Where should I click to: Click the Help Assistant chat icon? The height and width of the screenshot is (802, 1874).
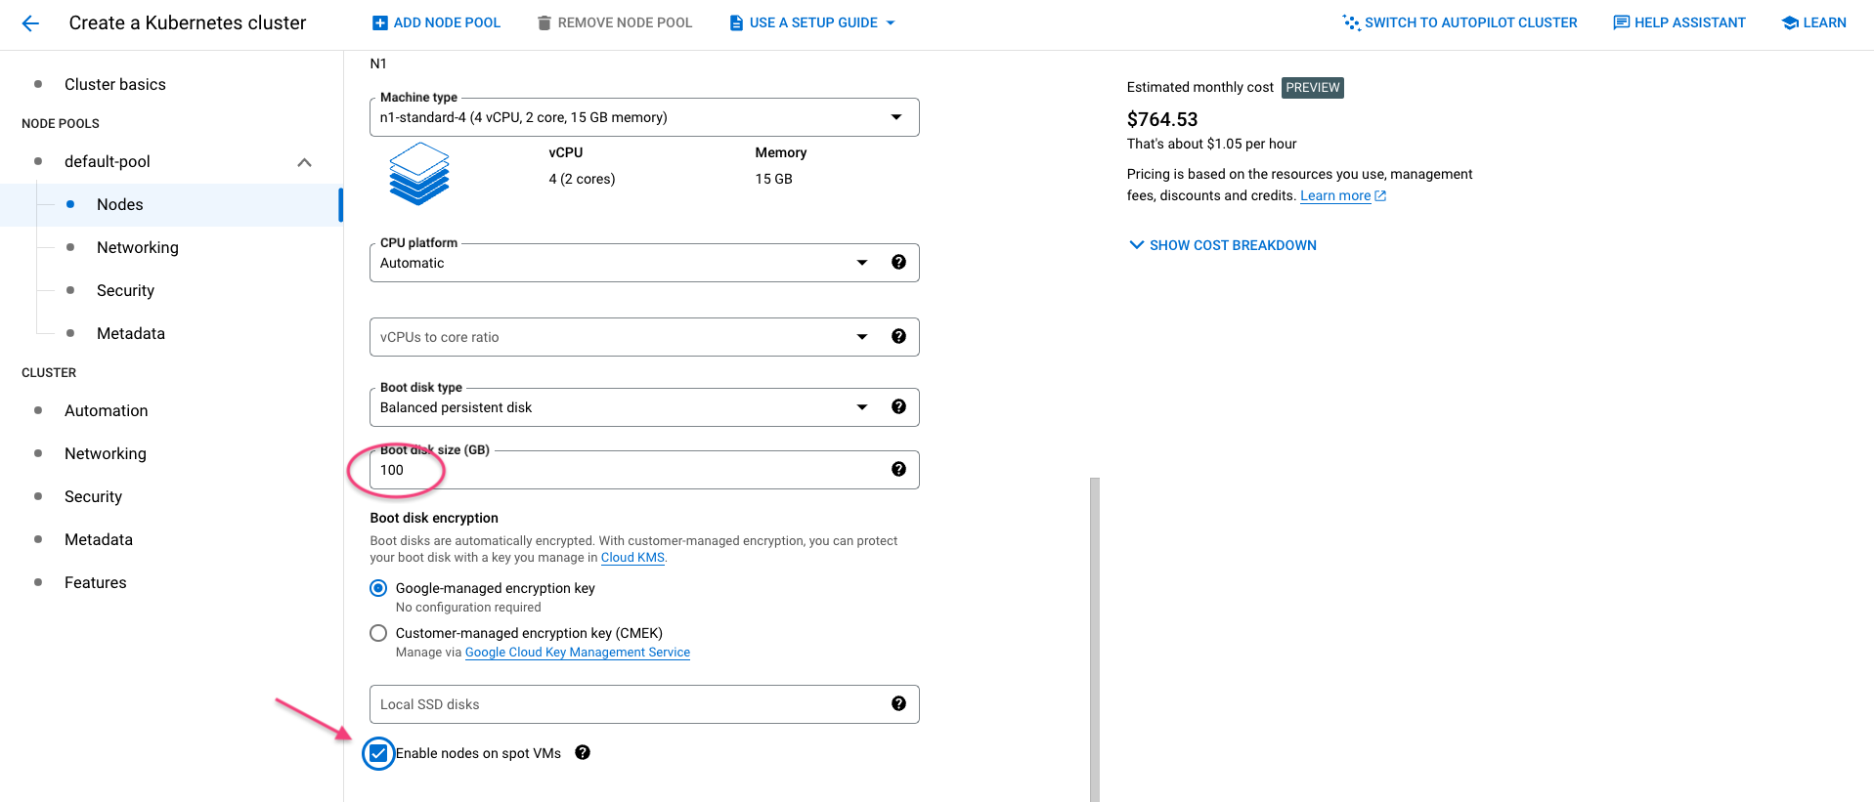pyautogui.click(x=1621, y=22)
